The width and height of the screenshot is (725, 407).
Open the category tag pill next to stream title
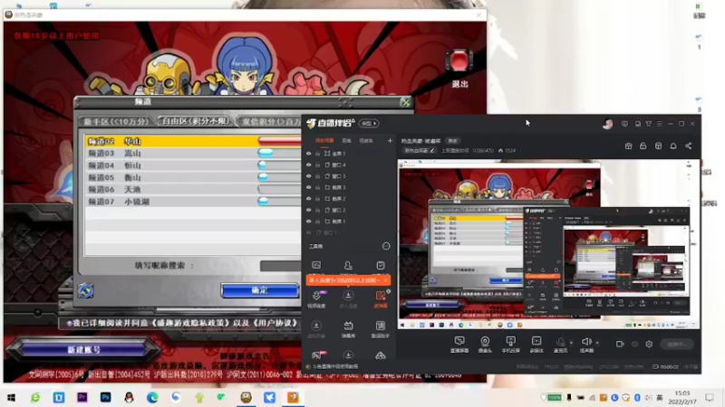(452, 141)
